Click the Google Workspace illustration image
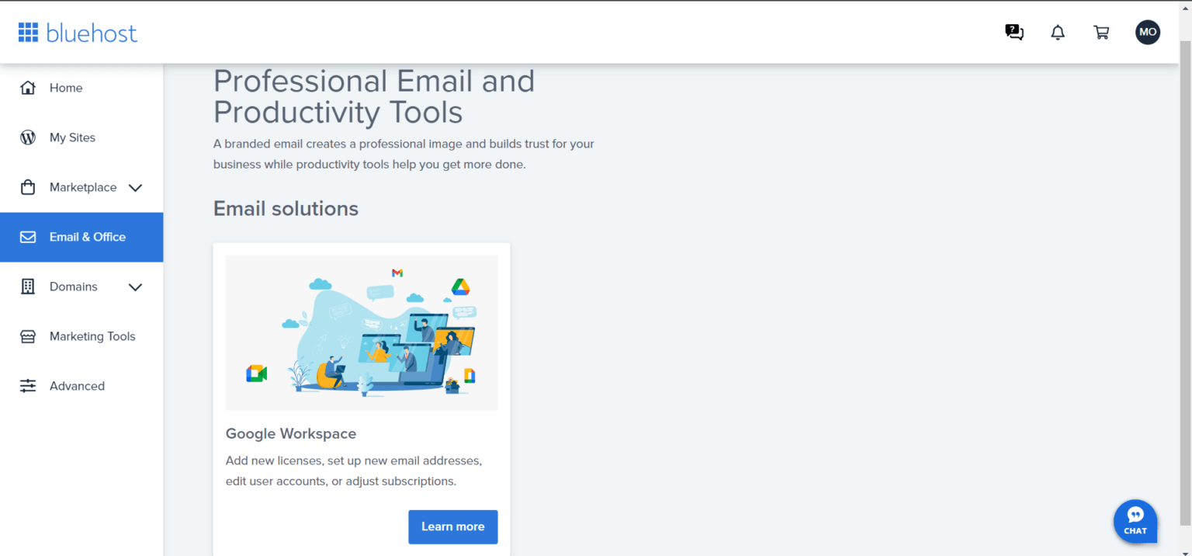This screenshot has height=556, width=1192. point(362,332)
